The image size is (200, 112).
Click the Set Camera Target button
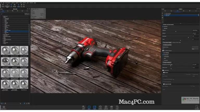point(167,43)
